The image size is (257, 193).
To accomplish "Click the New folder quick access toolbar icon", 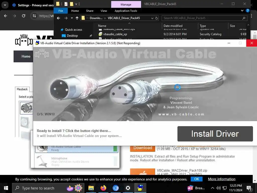I will [x=72, y=4].
